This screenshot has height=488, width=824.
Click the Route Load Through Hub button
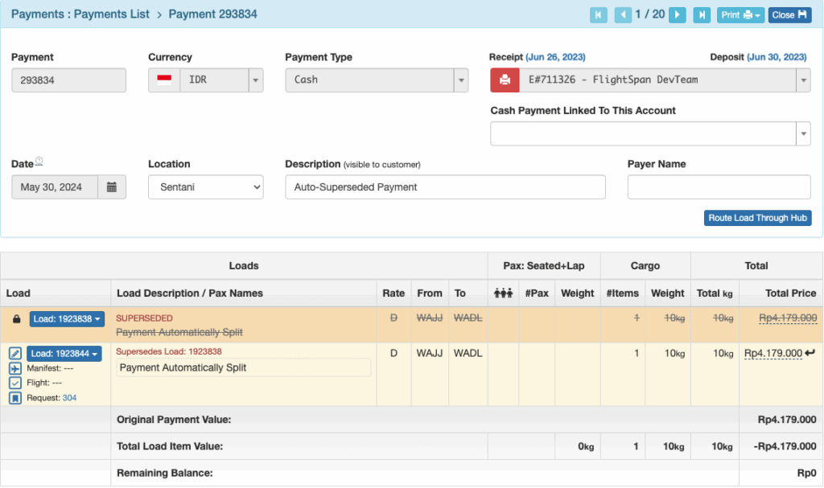tap(757, 218)
